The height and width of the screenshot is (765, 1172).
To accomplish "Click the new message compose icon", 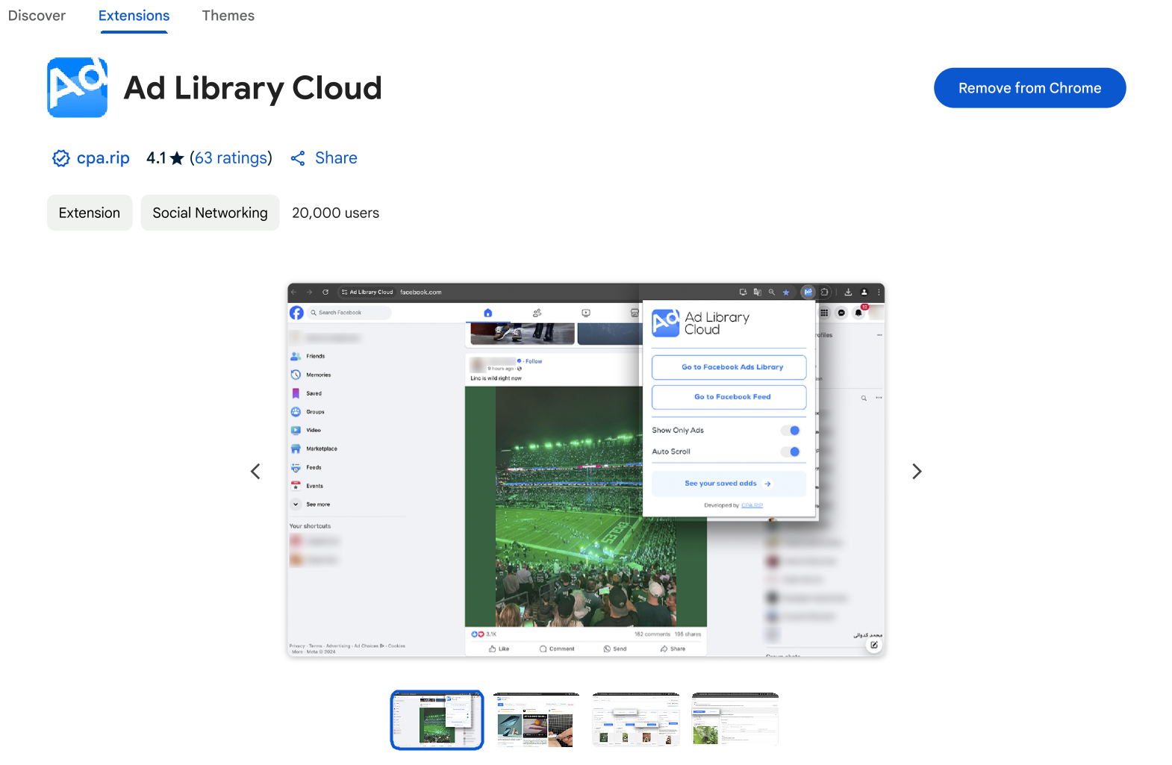I will (873, 645).
